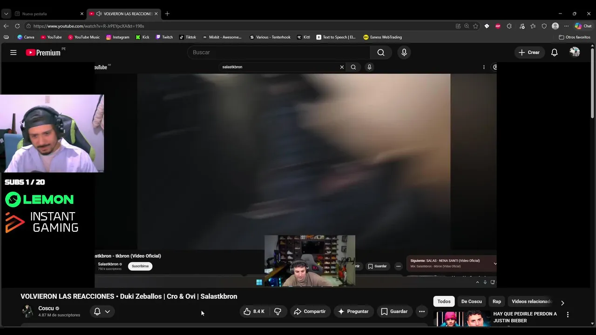Screen dimensions: 596x335
Task: Open Kick bookmark
Action: click(x=142, y=37)
